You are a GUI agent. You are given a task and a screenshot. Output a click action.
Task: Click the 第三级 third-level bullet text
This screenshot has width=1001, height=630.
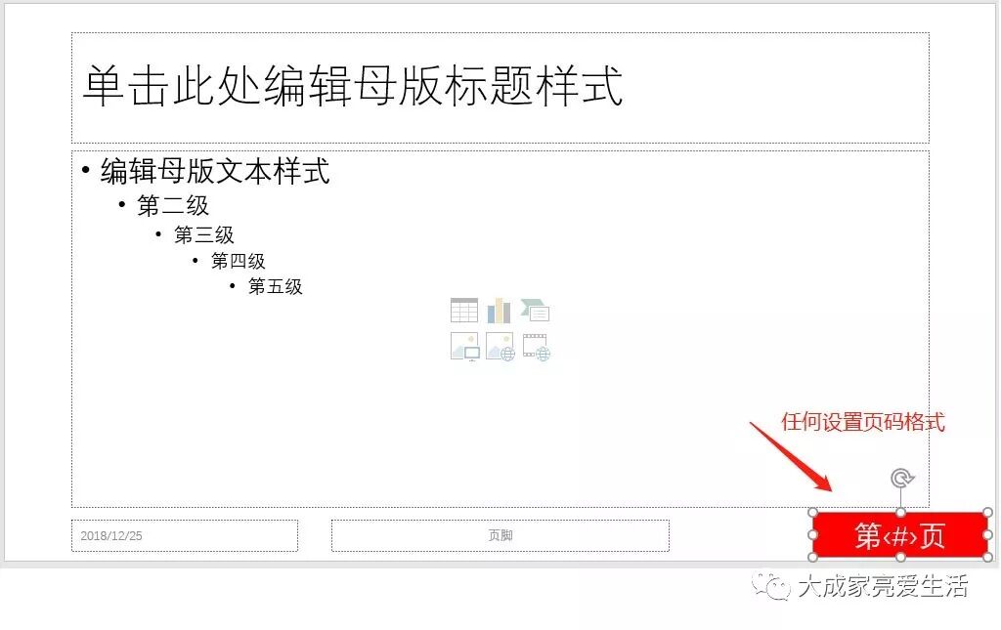click(204, 234)
